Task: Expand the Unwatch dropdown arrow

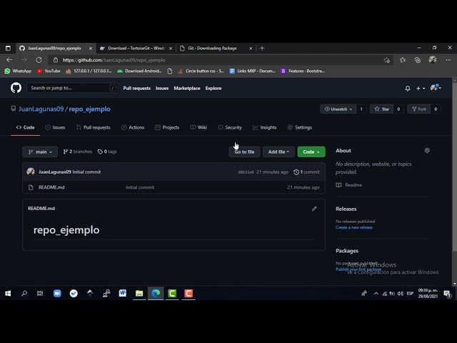Action: [x=351, y=109]
